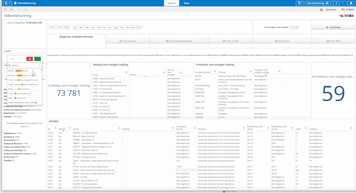Image resolution: width=356 pixels, height=193 pixels.
Task: Open the global navigation menu button
Action: point(7,3)
